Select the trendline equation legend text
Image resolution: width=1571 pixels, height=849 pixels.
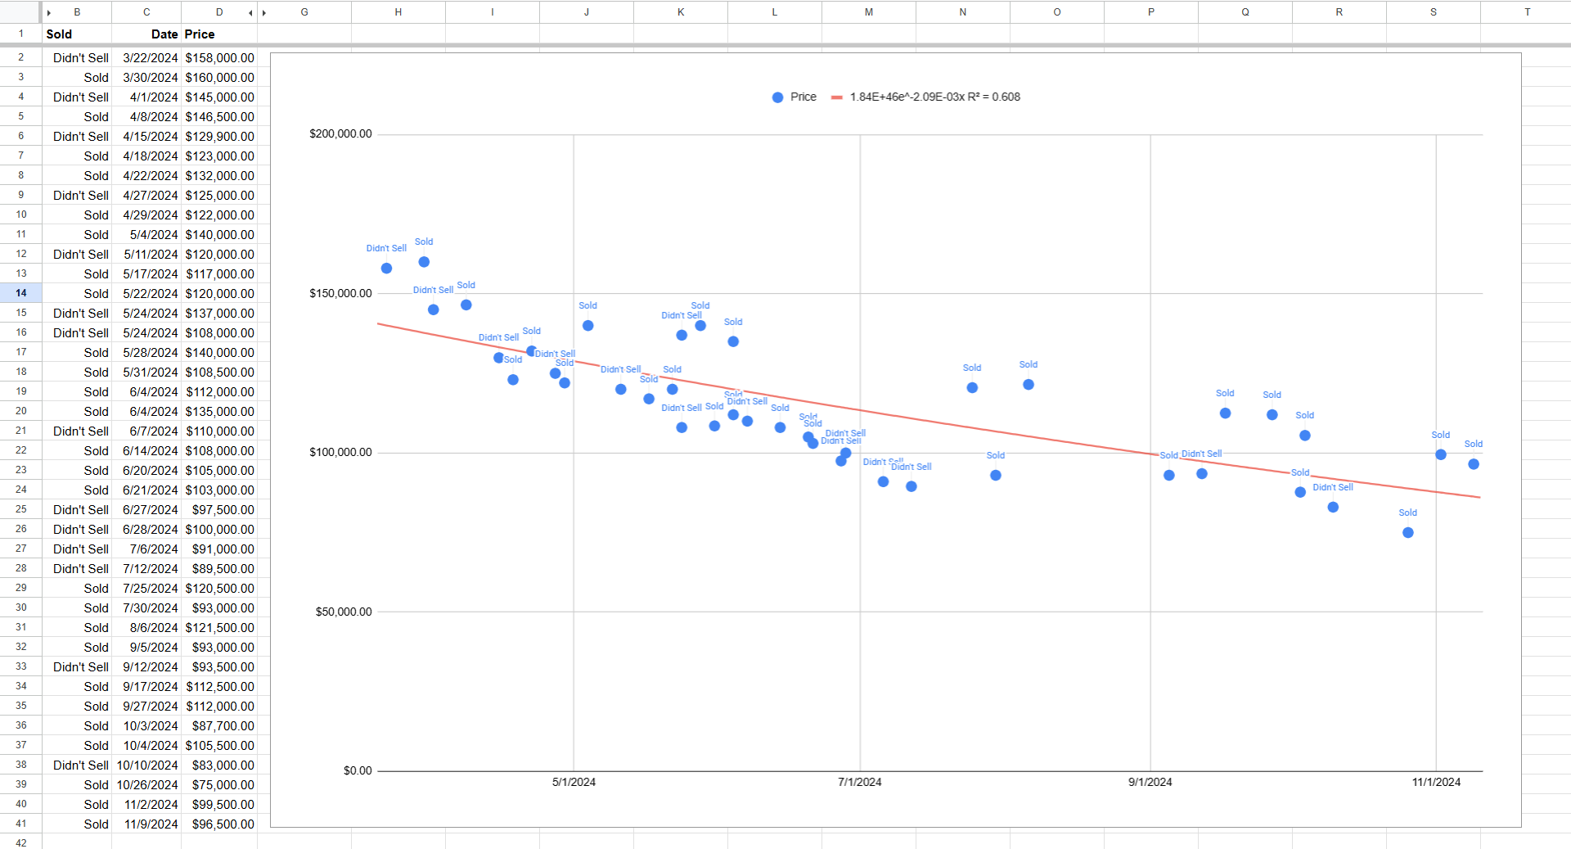(x=934, y=97)
